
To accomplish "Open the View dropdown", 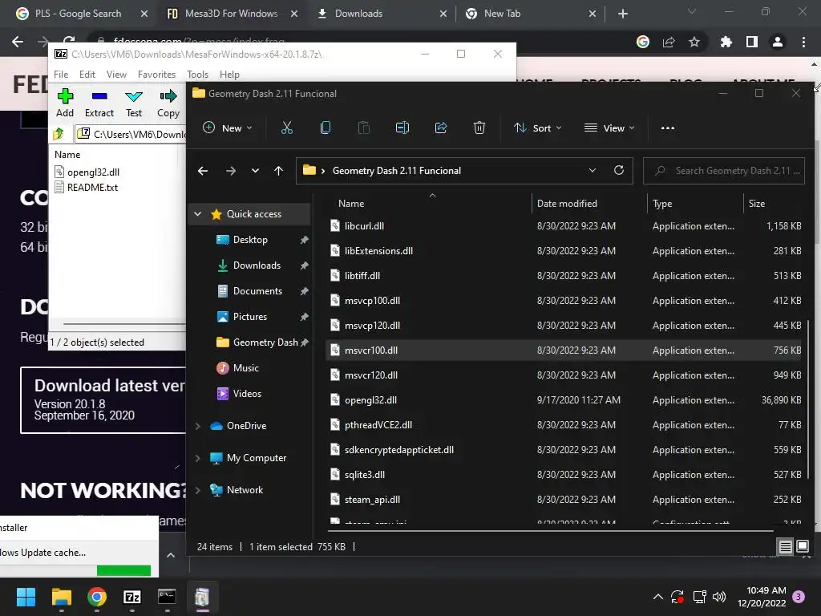I will [x=609, y=128].
